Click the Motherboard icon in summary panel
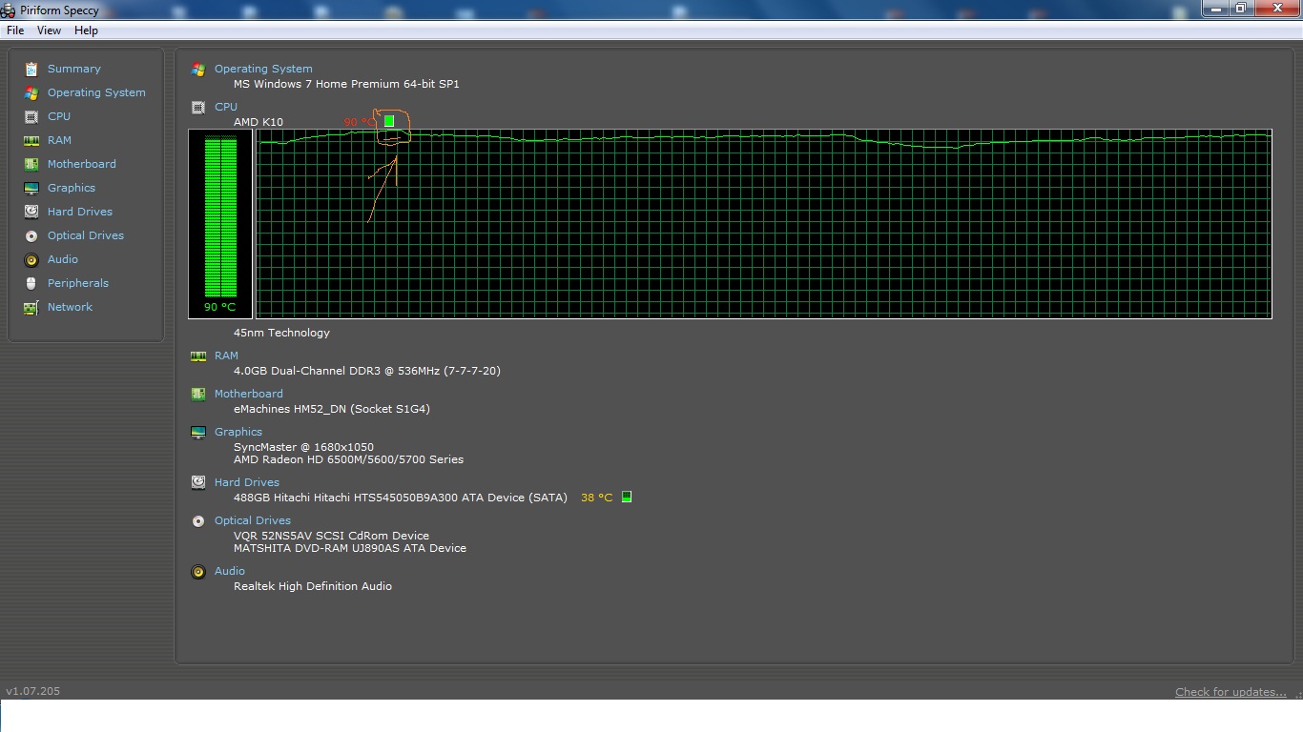1303x732 pixels. click(x=198, y=394)
